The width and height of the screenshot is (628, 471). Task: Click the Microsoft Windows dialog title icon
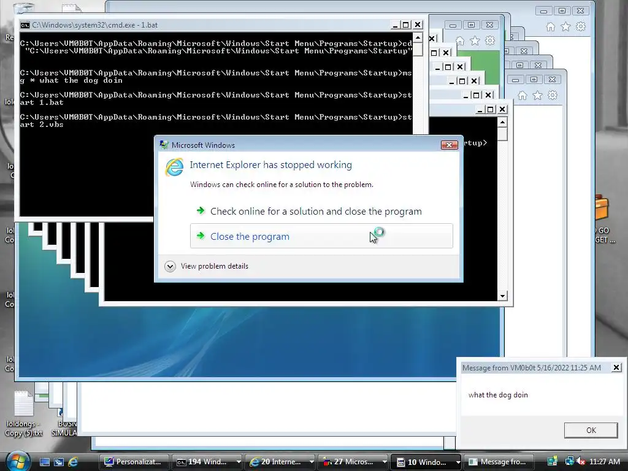pos(164,145)
